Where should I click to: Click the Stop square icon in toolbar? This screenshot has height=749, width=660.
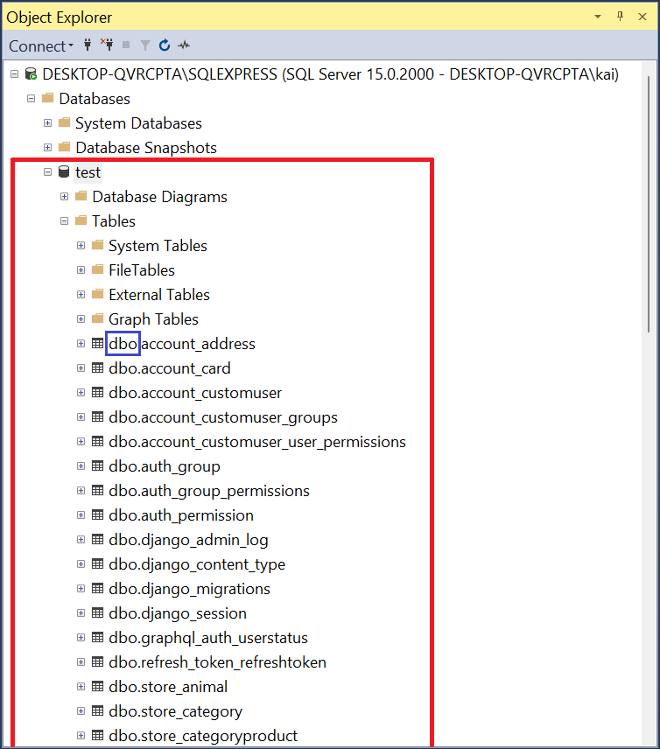pos(126,45)
